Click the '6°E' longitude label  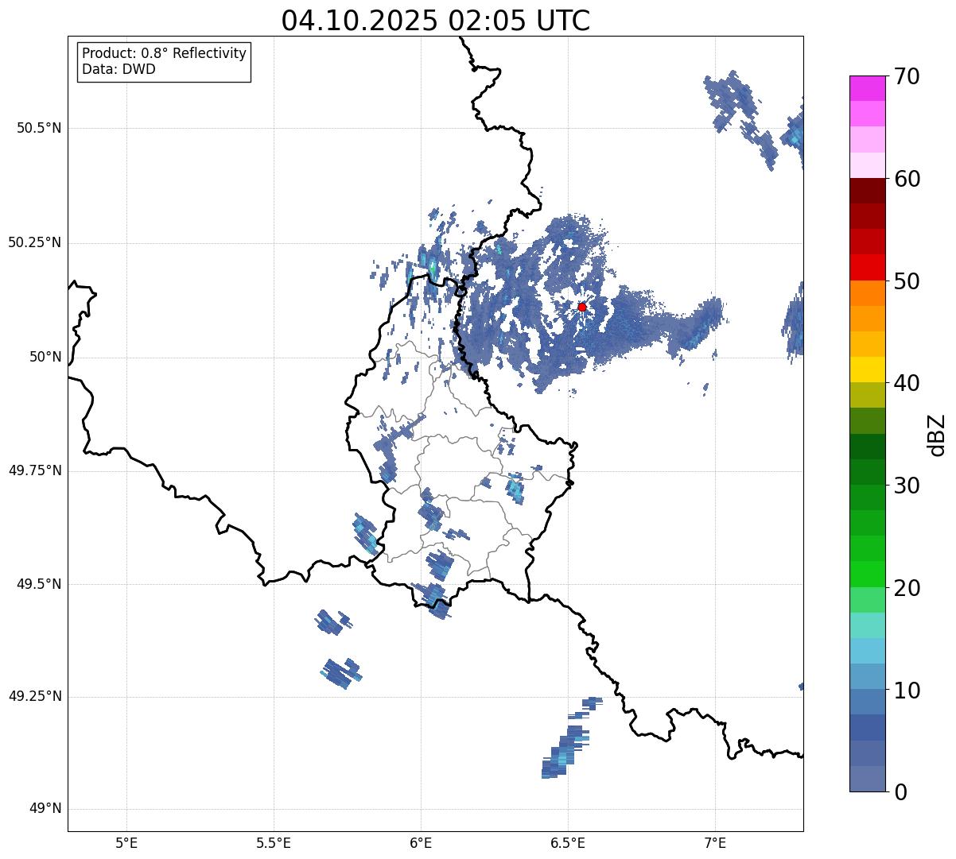click(421, 842)
